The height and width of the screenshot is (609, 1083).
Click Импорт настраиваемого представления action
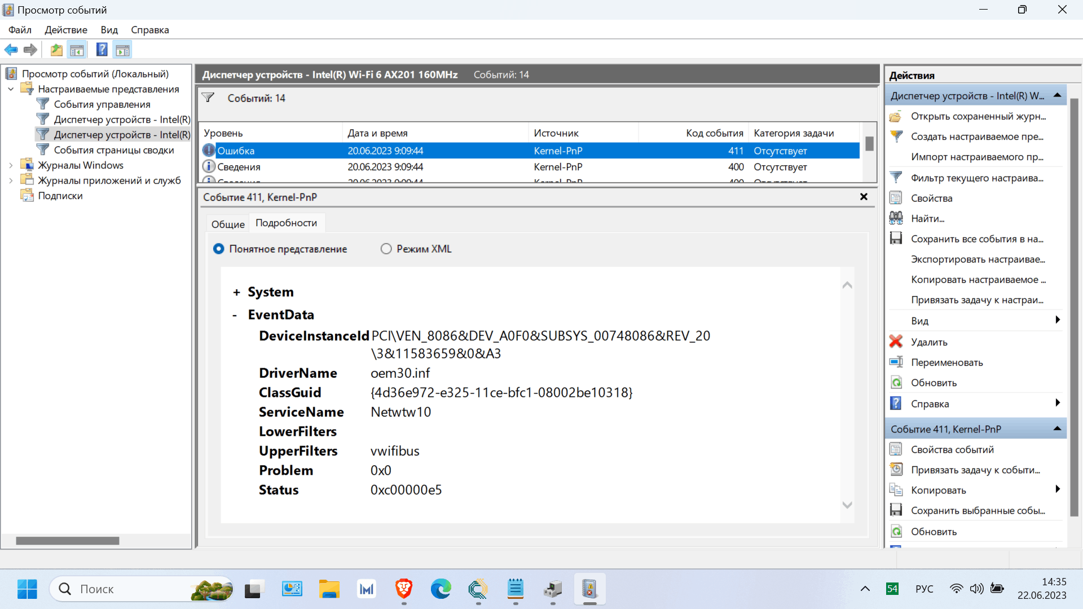coord(977,157)
